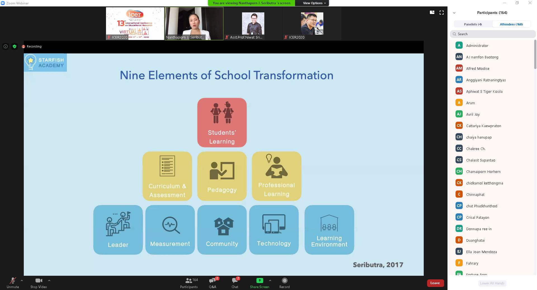Open the Participants icon in toolbar
Screen dimensions: 537x290
189,281
